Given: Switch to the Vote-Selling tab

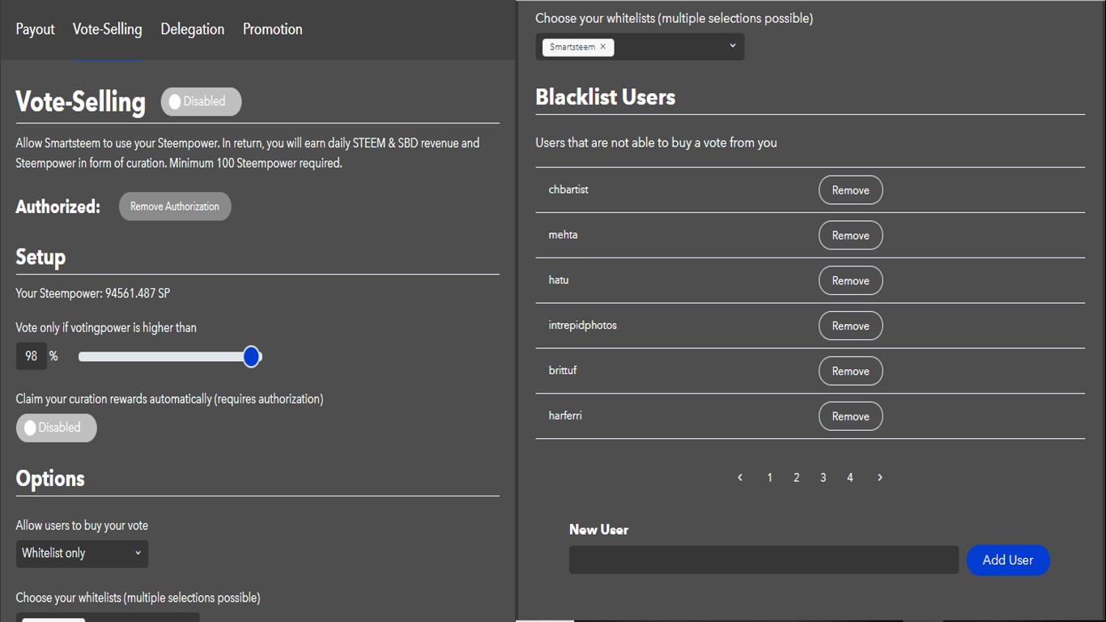Looking at the screenshot, I should click(x=107, y=29).
